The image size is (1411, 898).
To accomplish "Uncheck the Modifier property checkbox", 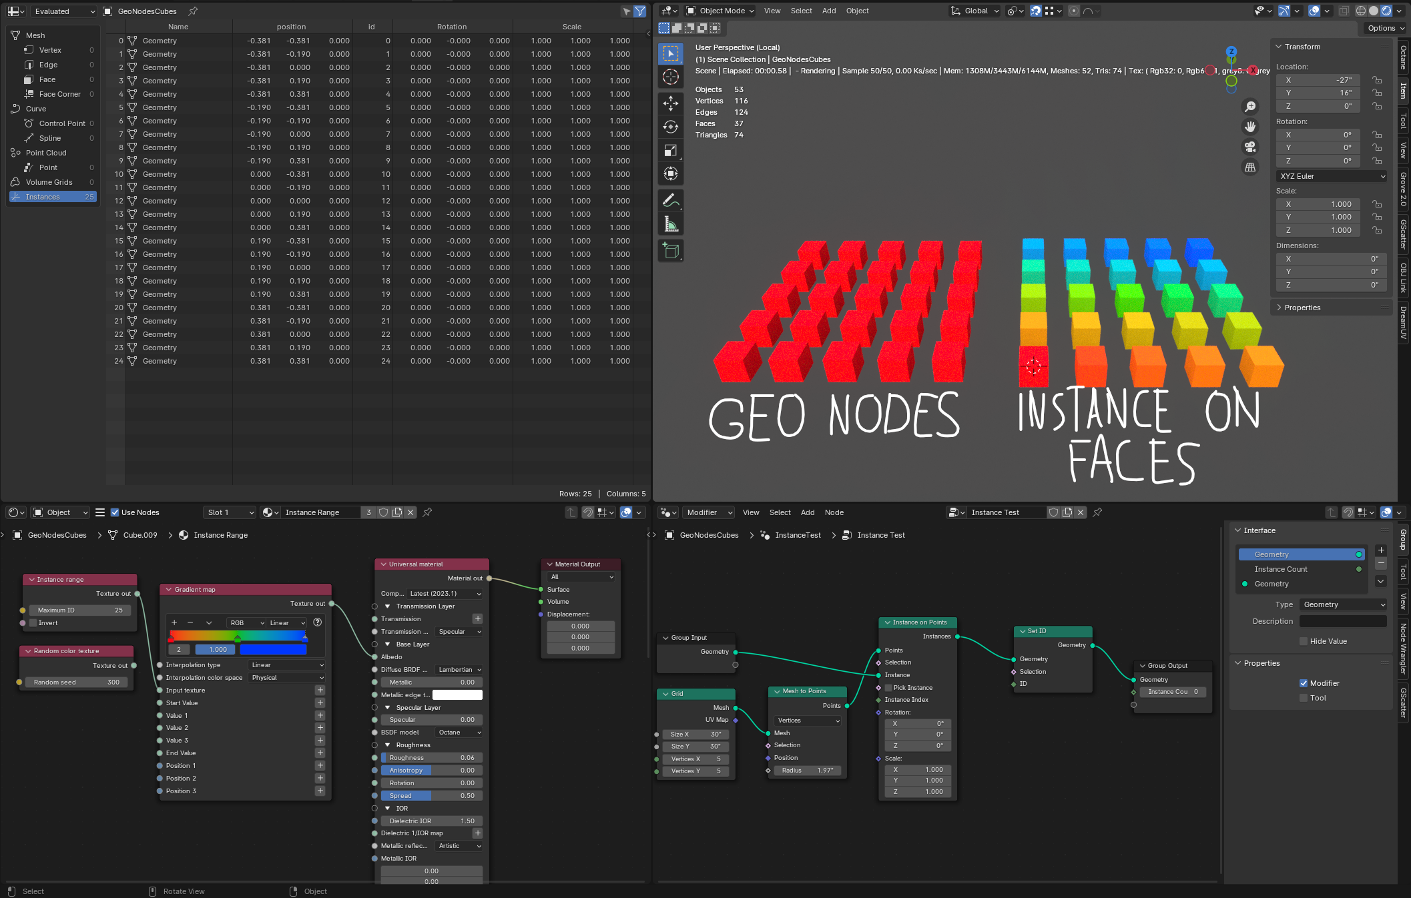I will click(x=1303, y=683).
